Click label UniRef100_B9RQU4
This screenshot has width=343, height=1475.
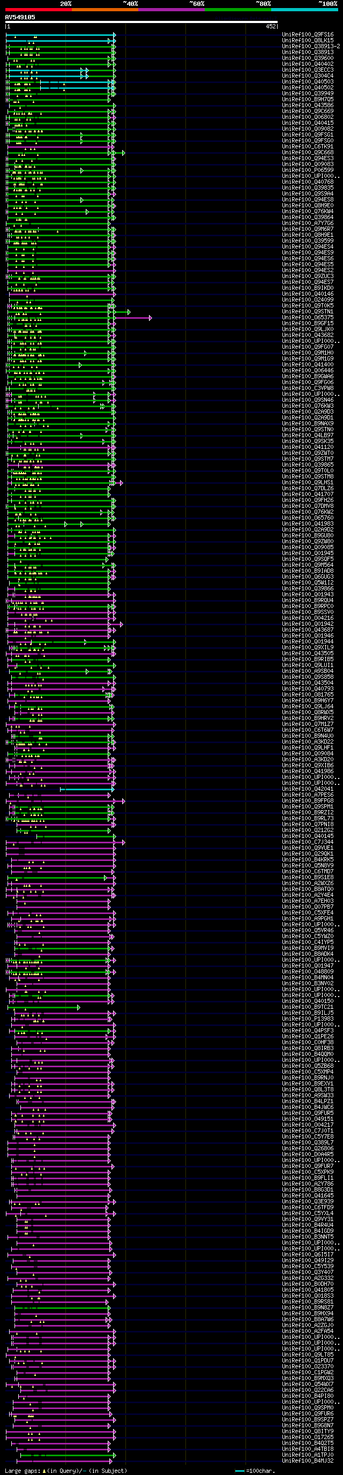[308, 600]
